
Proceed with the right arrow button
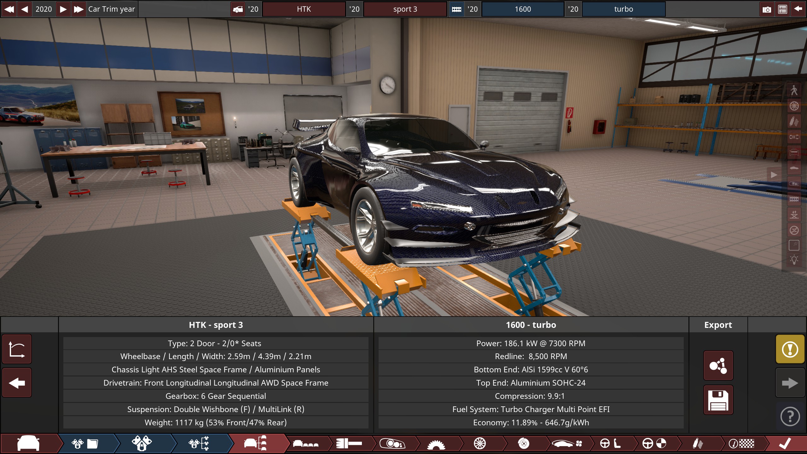click(x=790, y=383)
